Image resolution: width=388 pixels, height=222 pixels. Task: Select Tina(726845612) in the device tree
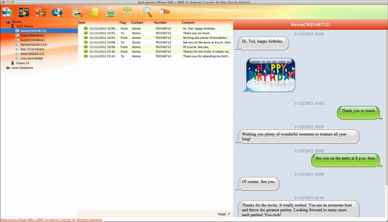click(x=32, y=35)
